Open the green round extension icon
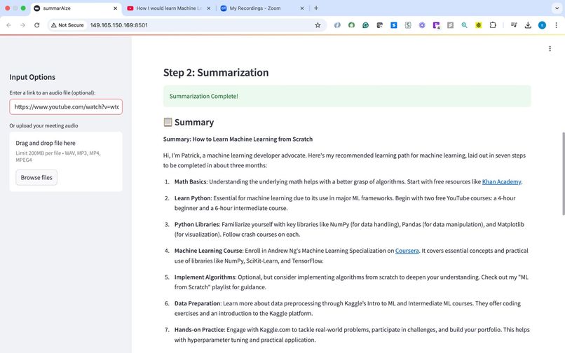 (x=351, y=25)
